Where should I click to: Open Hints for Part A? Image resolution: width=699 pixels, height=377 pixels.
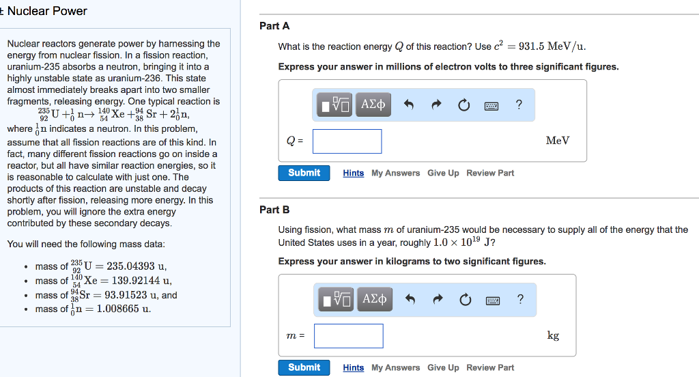[x=353, y=173]
